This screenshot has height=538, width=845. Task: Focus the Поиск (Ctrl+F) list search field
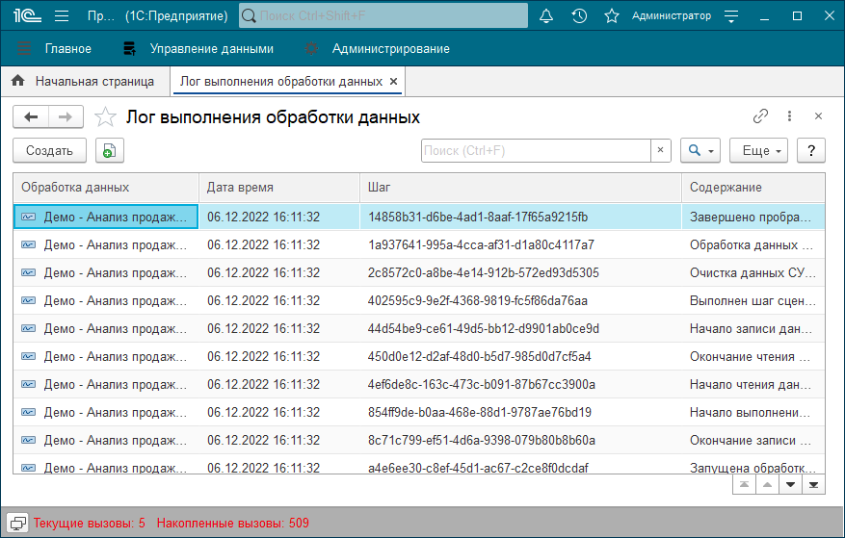coord(536,150)
